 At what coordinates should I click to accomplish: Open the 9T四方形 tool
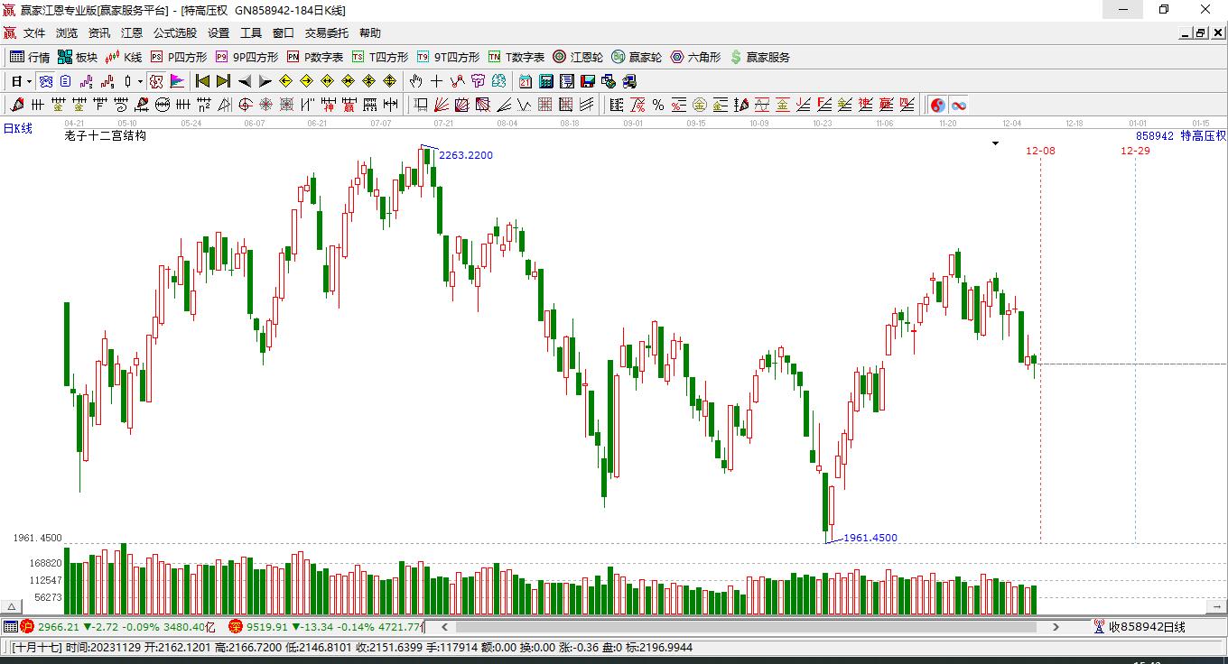click(448, 57)
